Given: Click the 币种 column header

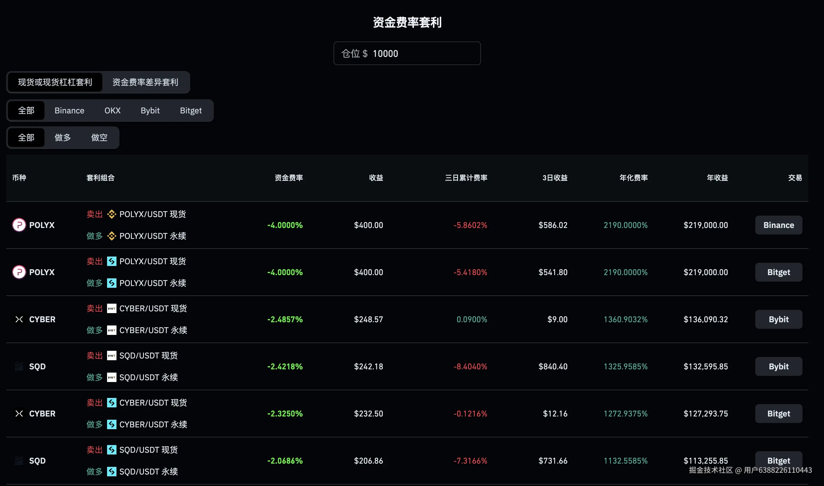Looking at the screenshot, I should (19, 178).
